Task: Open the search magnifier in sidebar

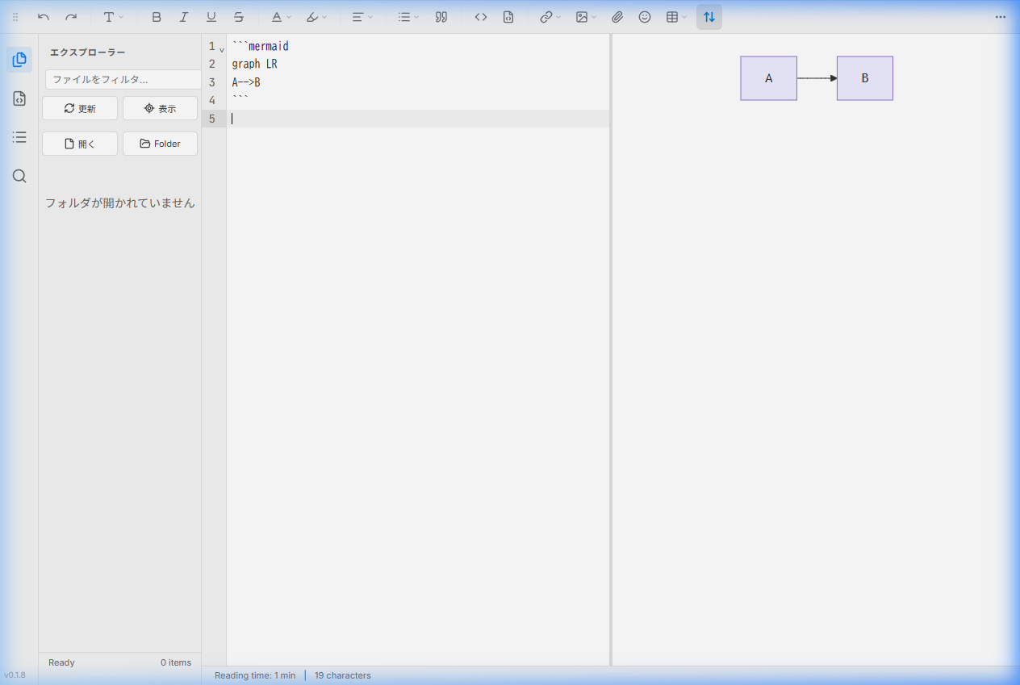Action: [19, 176]
